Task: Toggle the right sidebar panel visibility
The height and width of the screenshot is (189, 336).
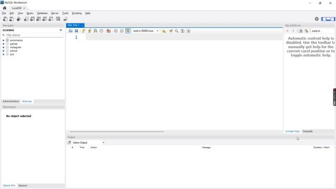Action: [333, 19]
